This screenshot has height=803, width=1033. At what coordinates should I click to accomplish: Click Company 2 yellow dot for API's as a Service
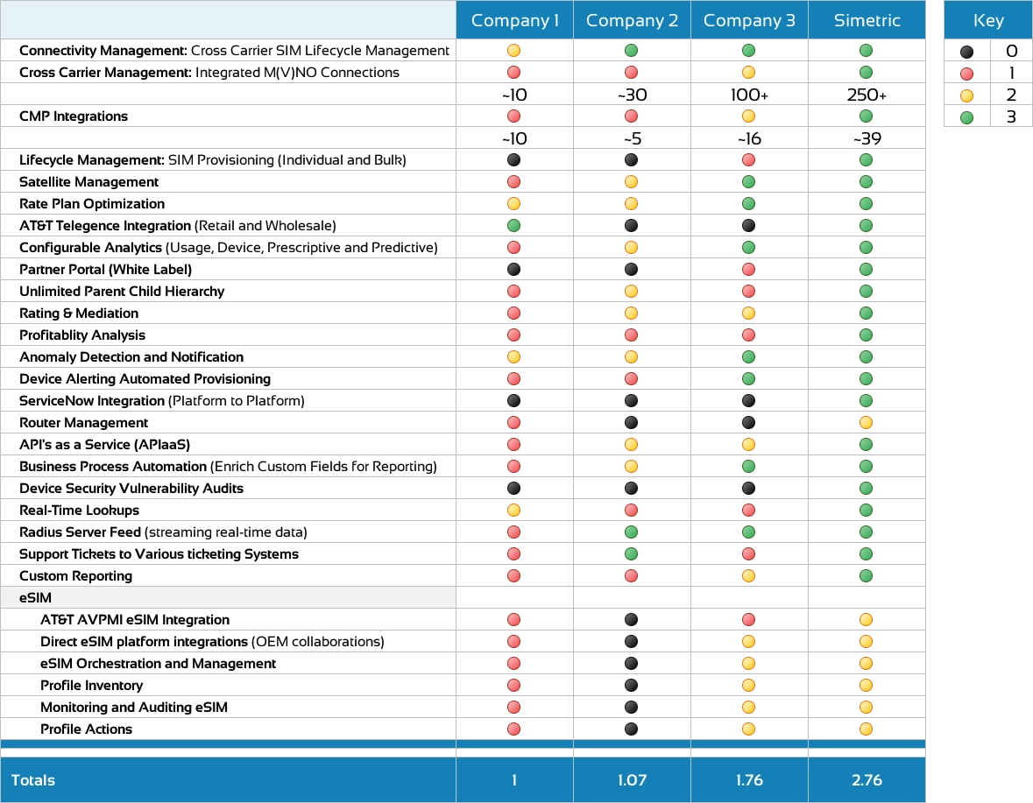631,444
